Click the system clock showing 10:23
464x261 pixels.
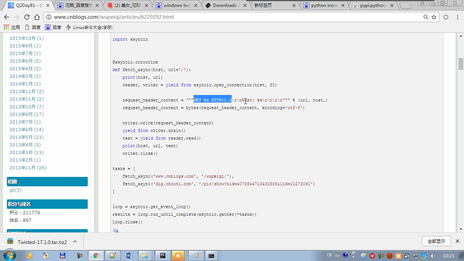(448, 256)
